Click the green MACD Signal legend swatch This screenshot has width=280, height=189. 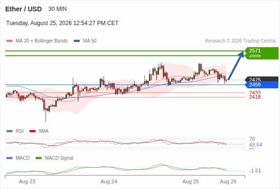tap(38, 158)
